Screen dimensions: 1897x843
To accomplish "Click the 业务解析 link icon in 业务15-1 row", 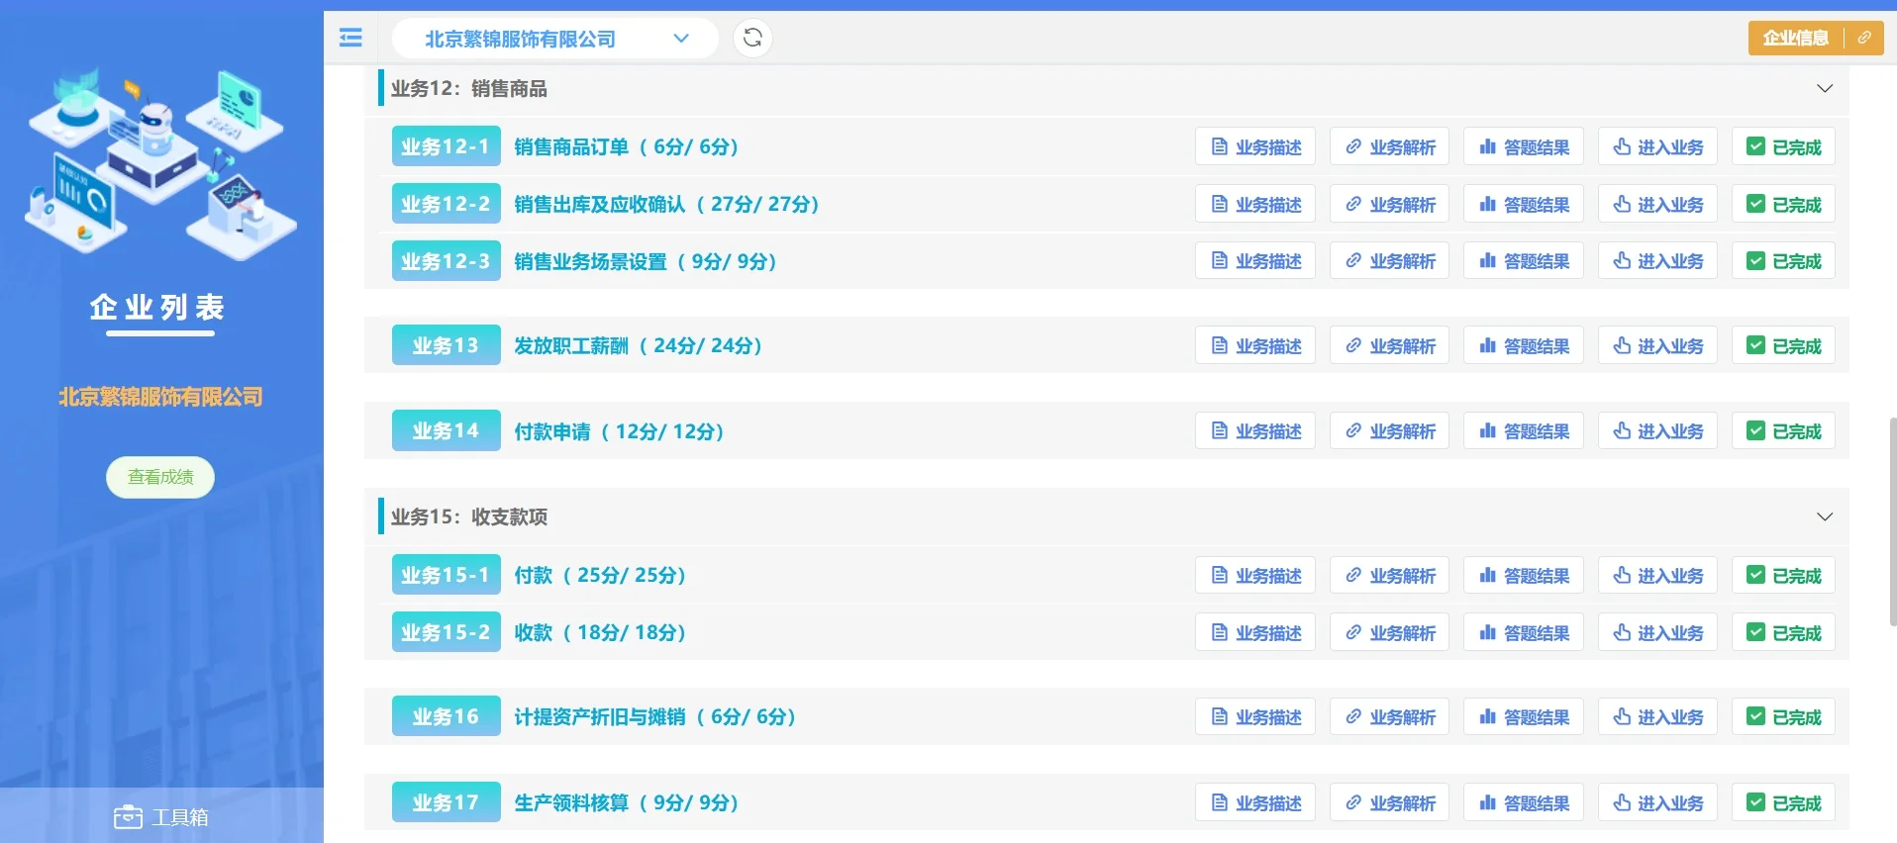I will pyautogui.click(x=1353, y=575).
